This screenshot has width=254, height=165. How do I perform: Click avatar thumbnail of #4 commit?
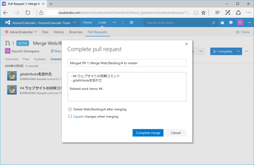12,90
